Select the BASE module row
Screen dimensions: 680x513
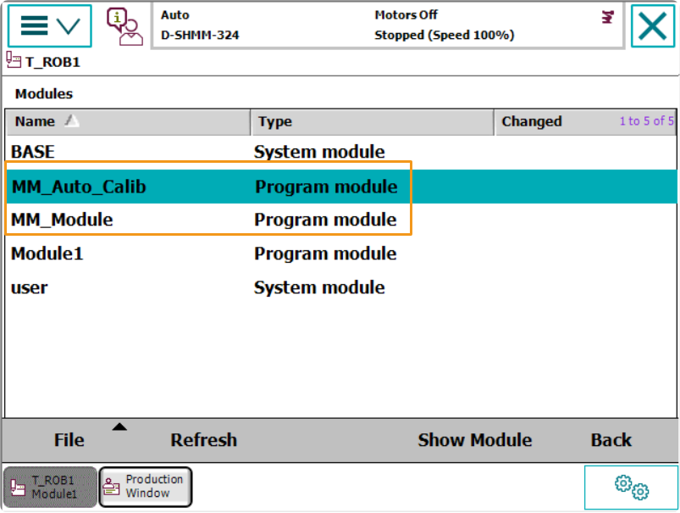tap(341, 152)
